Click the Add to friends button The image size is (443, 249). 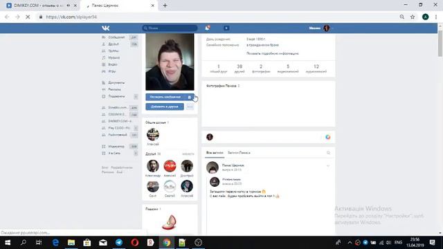(165, 107)
